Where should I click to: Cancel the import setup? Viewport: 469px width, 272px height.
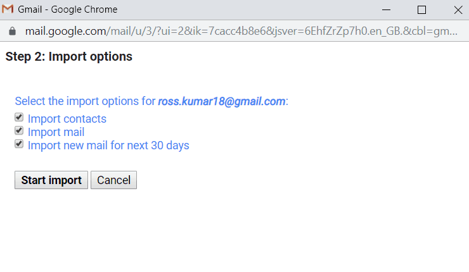(113, 180)
